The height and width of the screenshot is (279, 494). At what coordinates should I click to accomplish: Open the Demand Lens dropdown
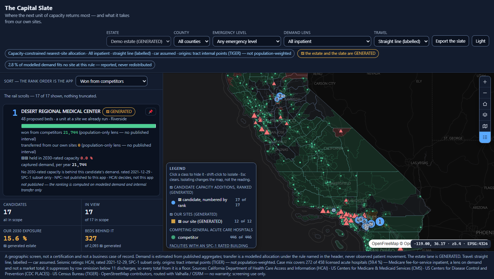[327, 41]
